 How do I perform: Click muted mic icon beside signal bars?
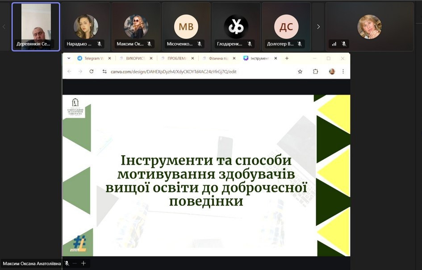tap(344, 44)
